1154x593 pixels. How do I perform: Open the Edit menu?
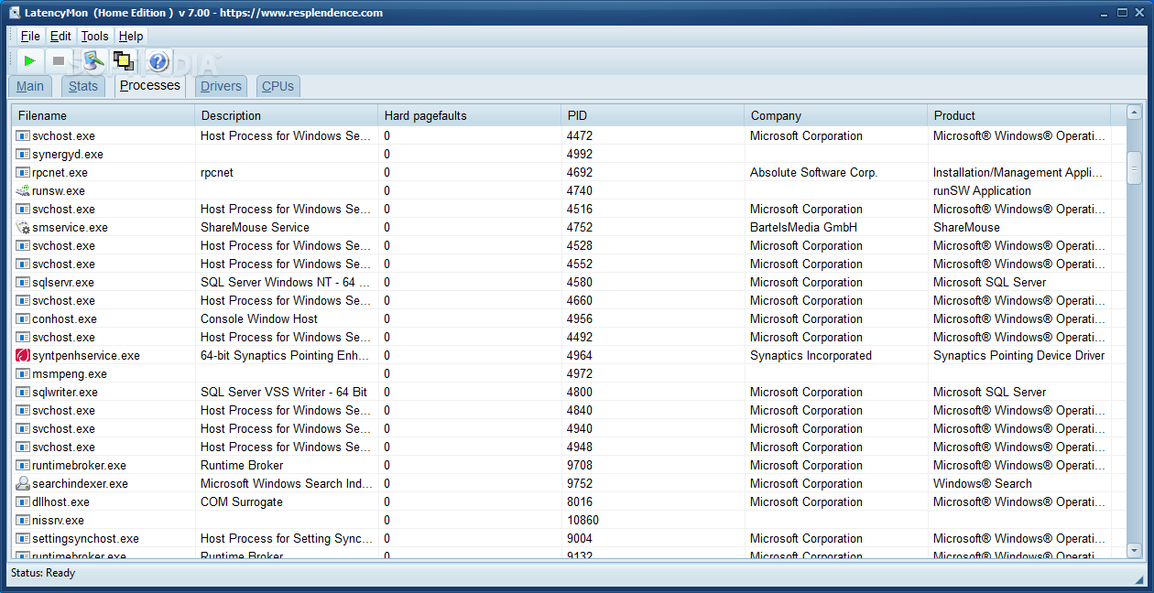tap(60, 36)
